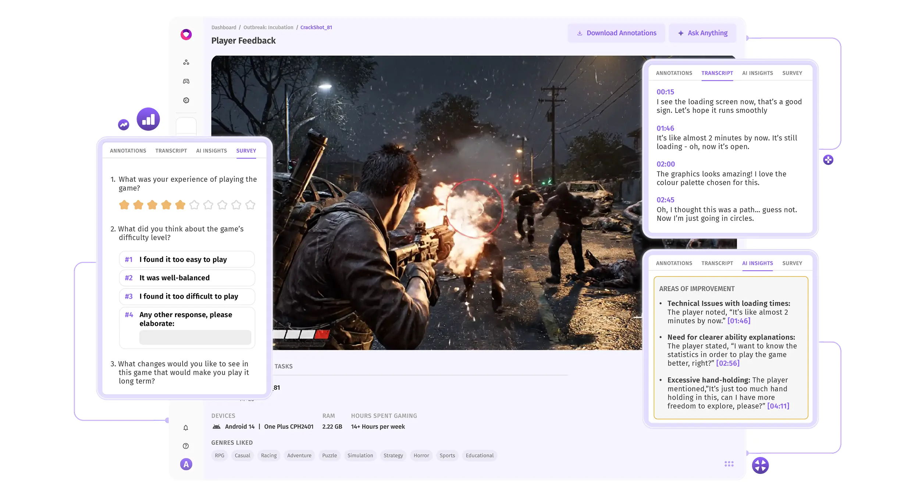Open the Dashboard breadcrumb link

coord(224,27)
